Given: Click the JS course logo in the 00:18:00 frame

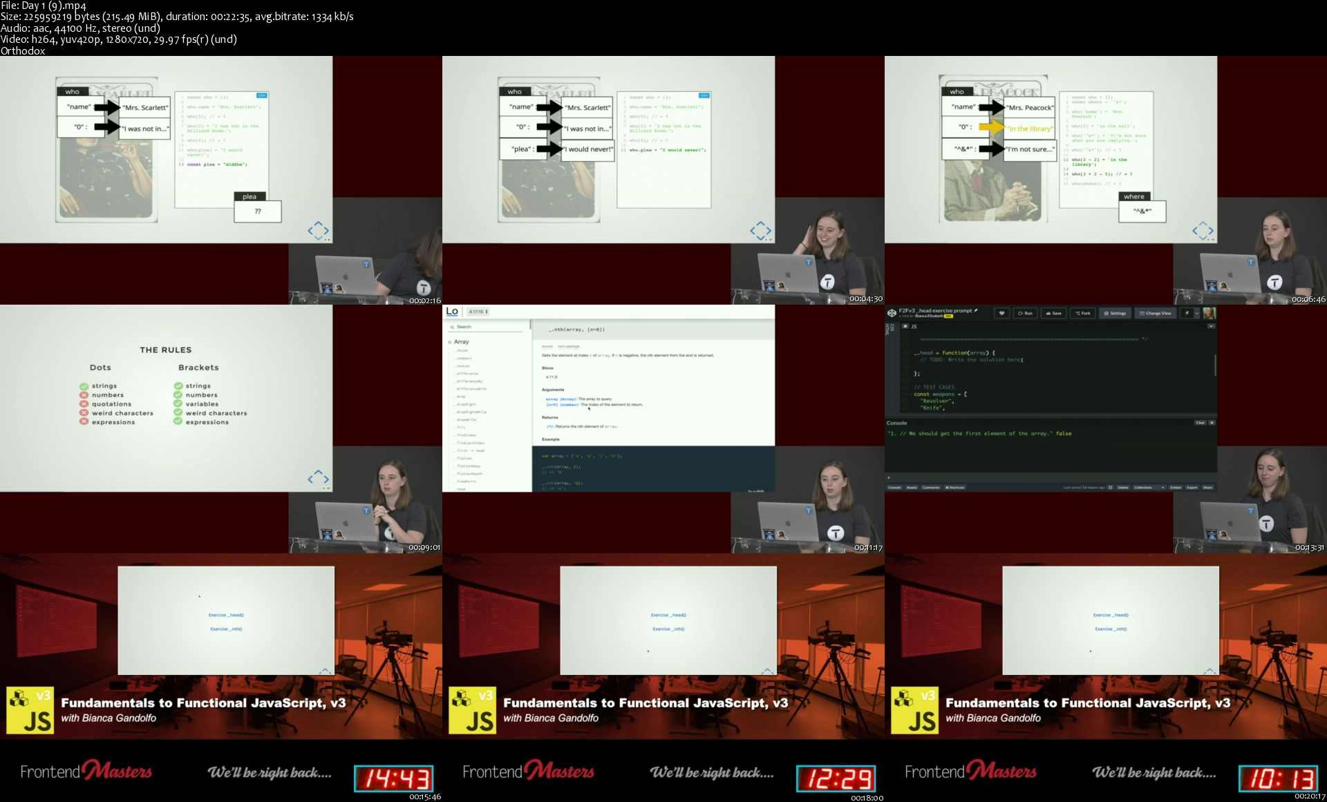Looking at the screenshot, I should click(472, 710).
